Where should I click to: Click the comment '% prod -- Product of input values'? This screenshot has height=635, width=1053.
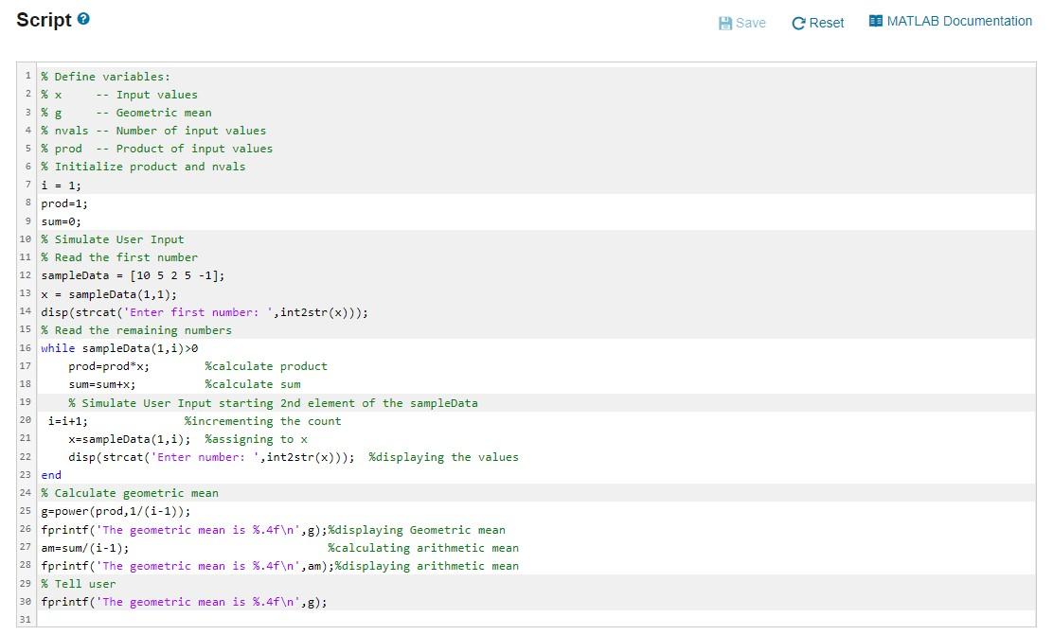tap(157, 149)
